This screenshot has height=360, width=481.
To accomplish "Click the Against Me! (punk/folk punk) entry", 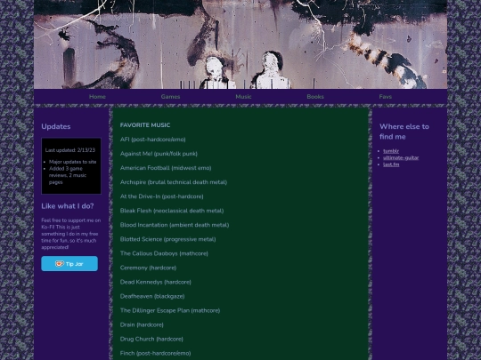I will pyautogui.click(x=159, y=154).
